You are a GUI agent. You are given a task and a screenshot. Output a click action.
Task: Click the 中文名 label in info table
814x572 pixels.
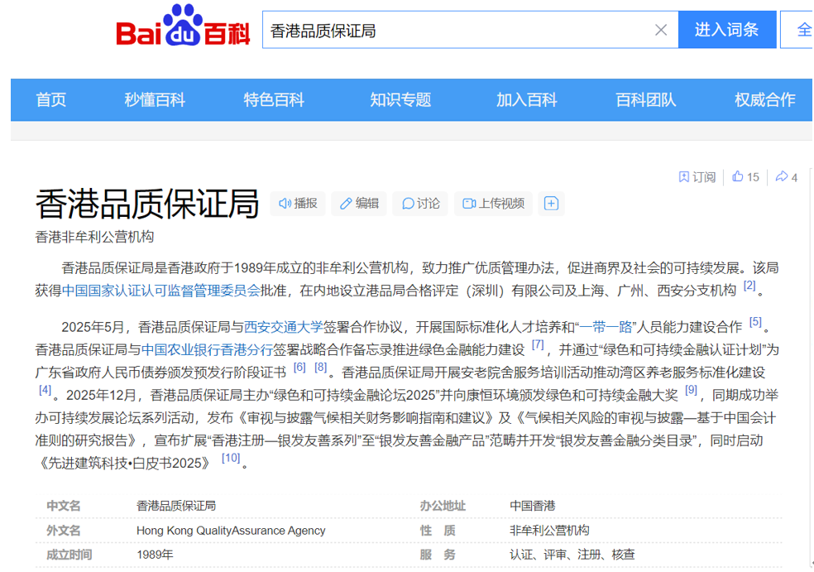pyautogui.click(x=64, y=506)
